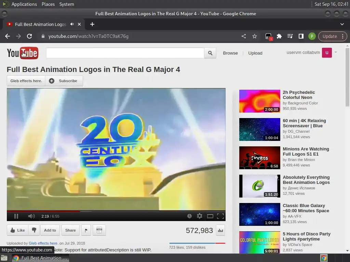Click the Update Chrome button

pos(330,36)
